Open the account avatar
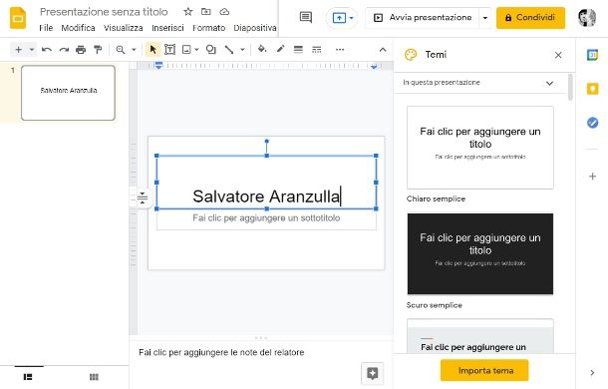Screen dimensions: 608x389 [x=587, y=18]
